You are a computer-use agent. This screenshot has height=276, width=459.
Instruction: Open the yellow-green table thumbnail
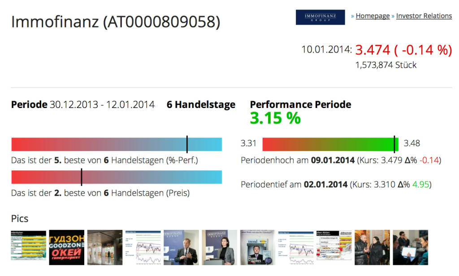click(x=28, y=247)
